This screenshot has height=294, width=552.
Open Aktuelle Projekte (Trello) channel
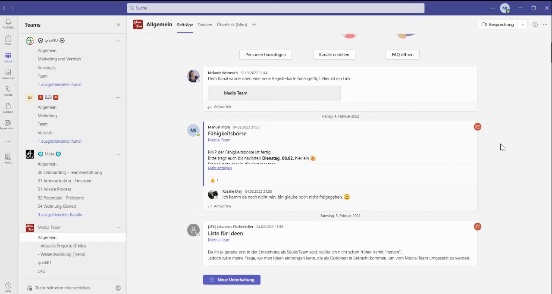coord(62,246)
